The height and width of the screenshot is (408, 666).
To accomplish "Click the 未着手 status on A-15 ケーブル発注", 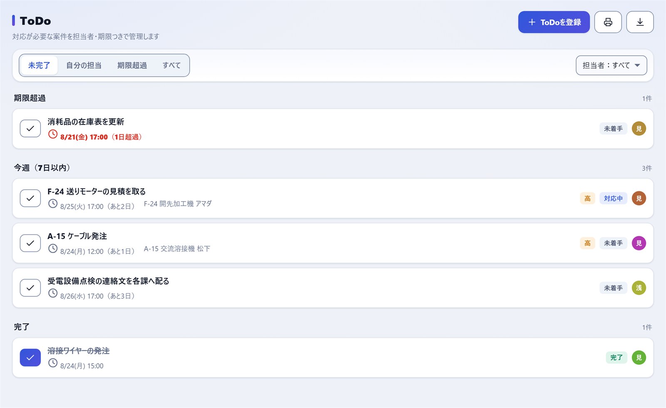I will pyautogui.click(x=613, y=243).
